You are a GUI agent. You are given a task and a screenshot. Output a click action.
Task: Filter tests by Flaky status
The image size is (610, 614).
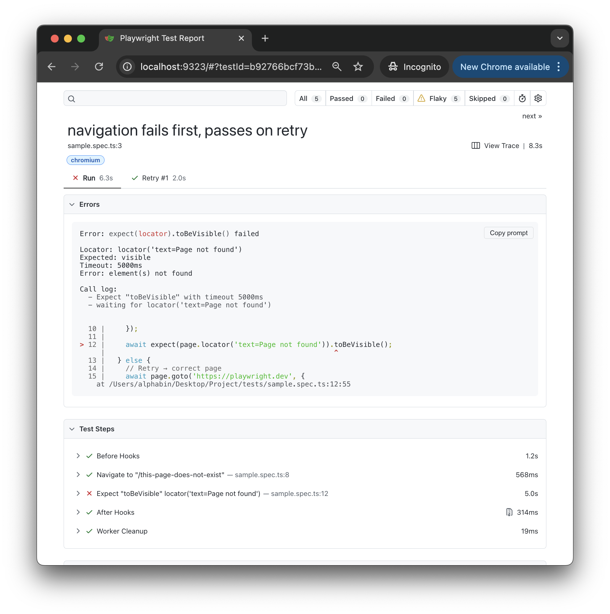[439, 99]
